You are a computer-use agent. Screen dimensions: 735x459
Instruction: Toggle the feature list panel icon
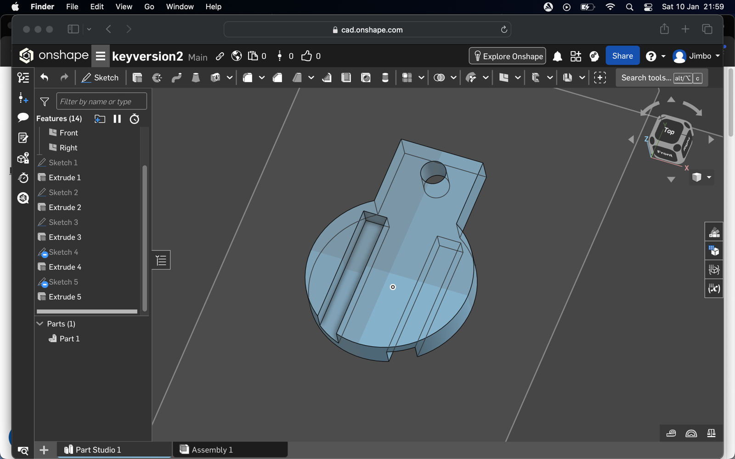tap(23, 78)
